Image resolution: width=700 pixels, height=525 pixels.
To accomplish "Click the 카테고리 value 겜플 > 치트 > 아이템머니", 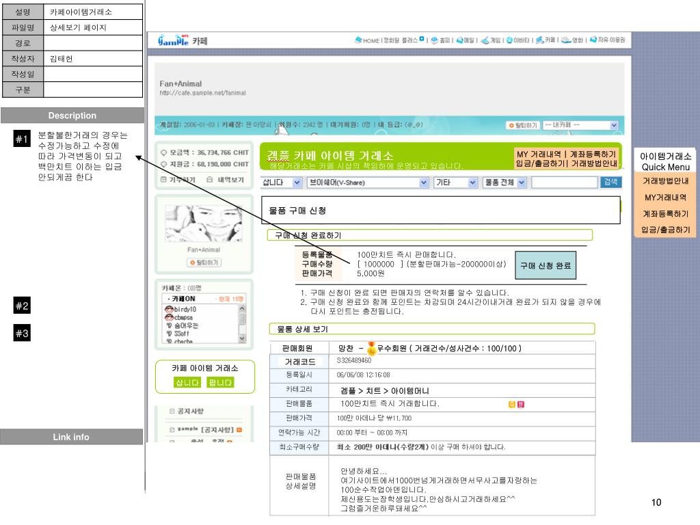I will point(384,390).
